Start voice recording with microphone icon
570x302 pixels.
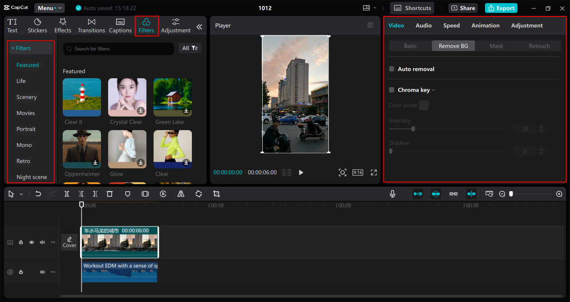[x=393, y=194]
